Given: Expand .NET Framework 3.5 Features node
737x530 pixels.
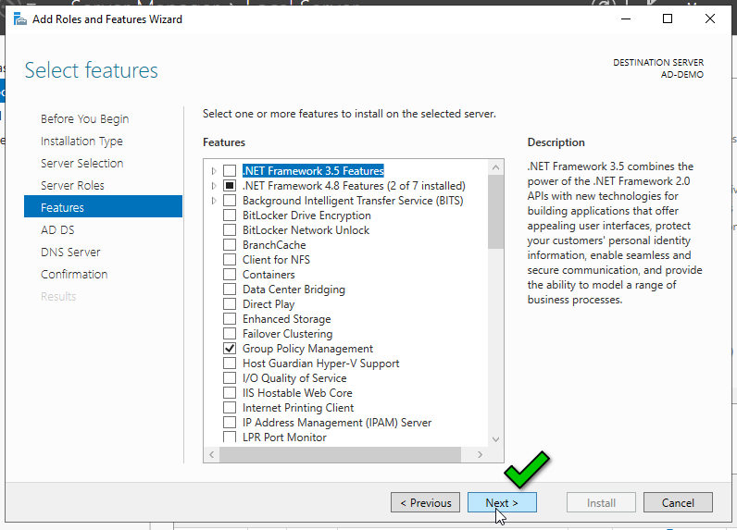Looking at the screenshot, I should point(214,171).
